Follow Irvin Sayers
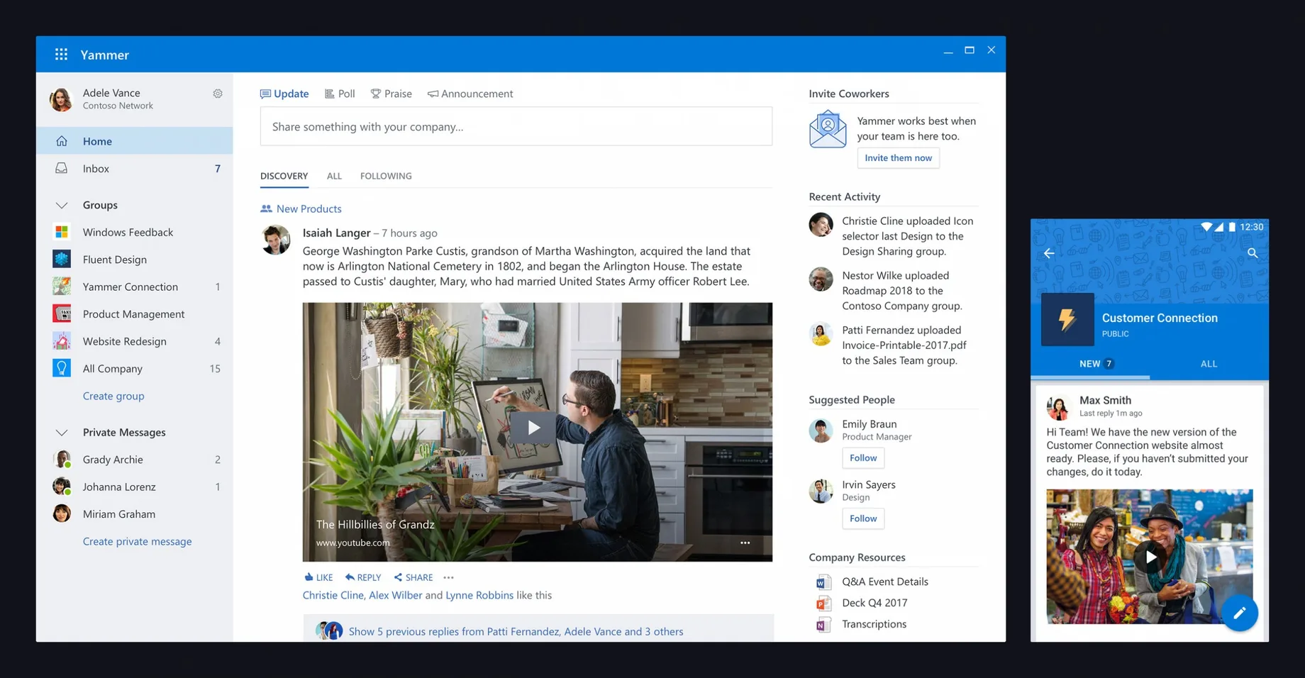This screenshot has height=678, width=1305. pyautogui.click(x=863, y=518)
